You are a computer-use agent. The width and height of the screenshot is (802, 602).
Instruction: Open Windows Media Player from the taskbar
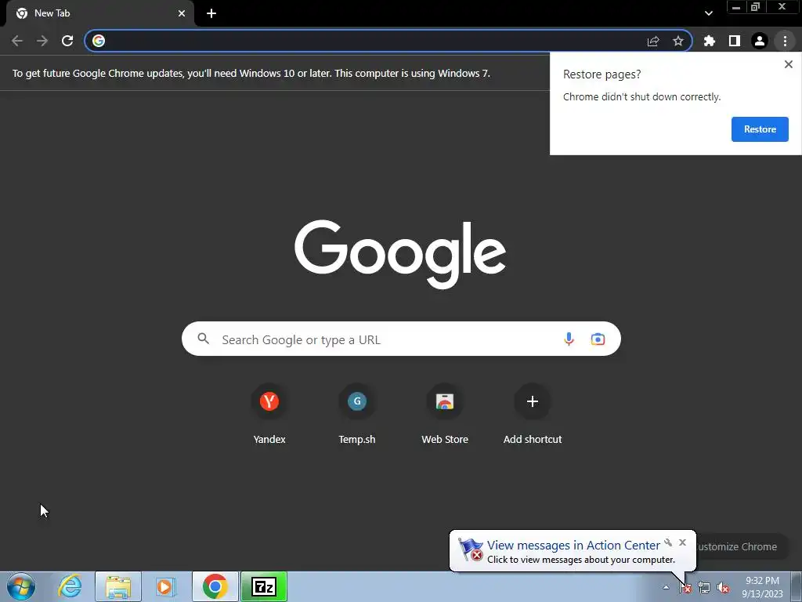(166, 586)
